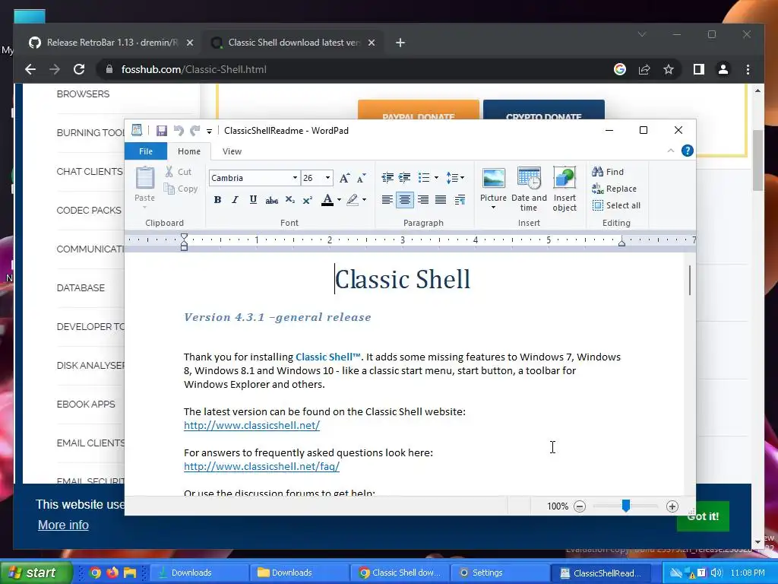This screenshot has width=778, height=584.
Task: Follow the classicshell.net/faq/ hyperlink
Action: 261,466
